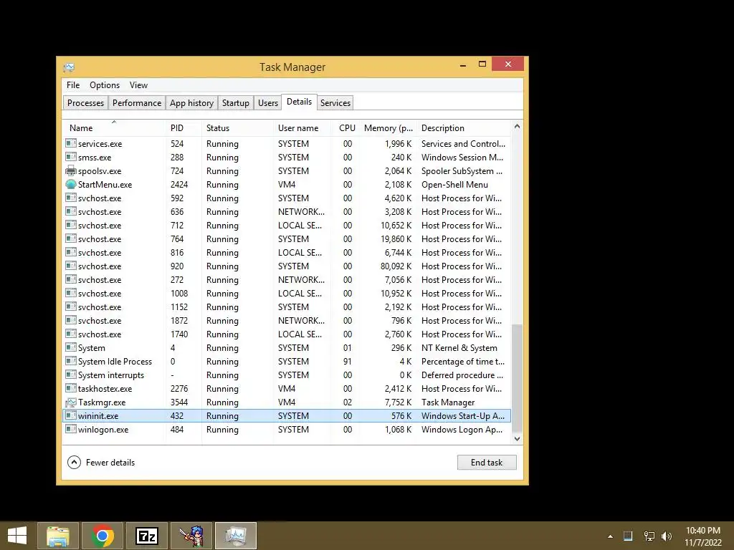Screen dimensions: 734x550
Task: Select the svchost.exe row with PID 1872
Action: pyautogui.click(x=287, y=321)
